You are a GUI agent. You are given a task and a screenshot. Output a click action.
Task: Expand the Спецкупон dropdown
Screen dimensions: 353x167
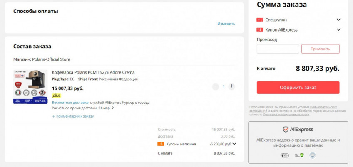click(338, 20)
